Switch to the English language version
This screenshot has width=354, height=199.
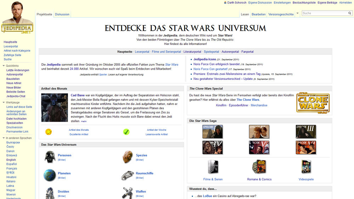[11, 160]
